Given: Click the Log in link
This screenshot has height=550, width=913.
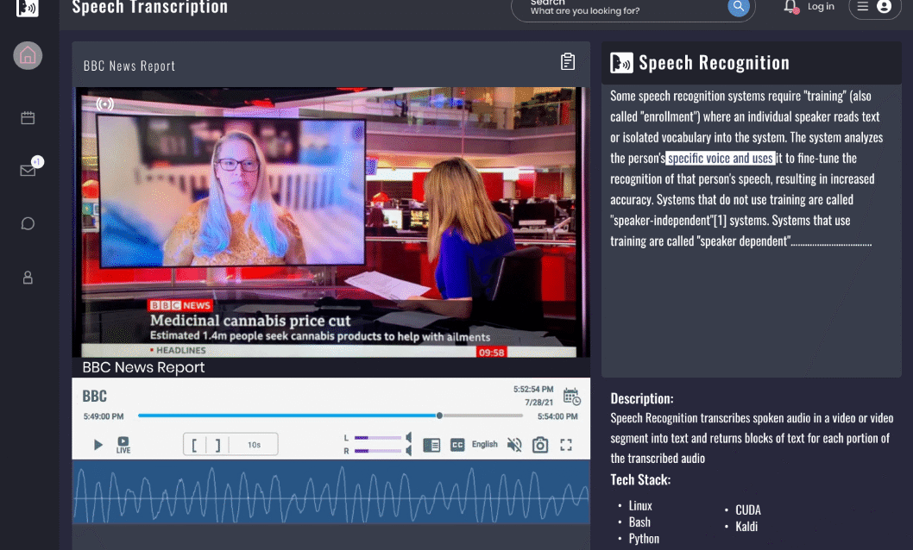Looking at the screenshot, I should pos(821,6).
